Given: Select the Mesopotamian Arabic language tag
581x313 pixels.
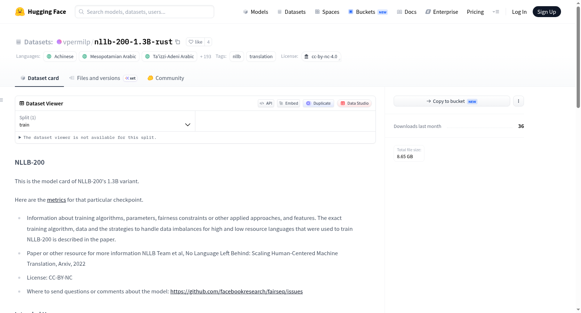Looking at the screenshot, I should click(109, 56).
